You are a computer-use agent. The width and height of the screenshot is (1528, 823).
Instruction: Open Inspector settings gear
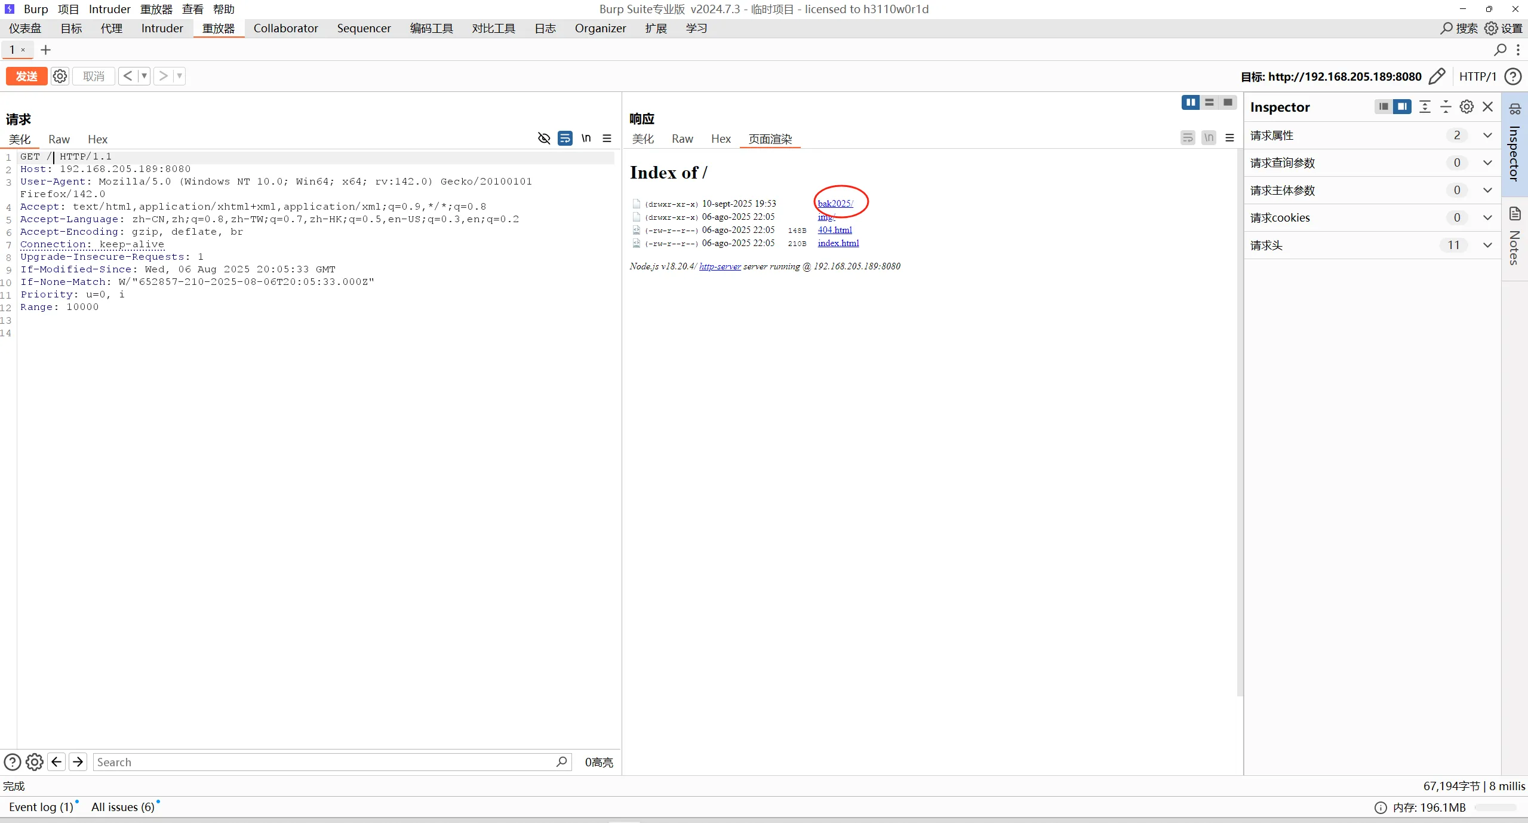1466,107
